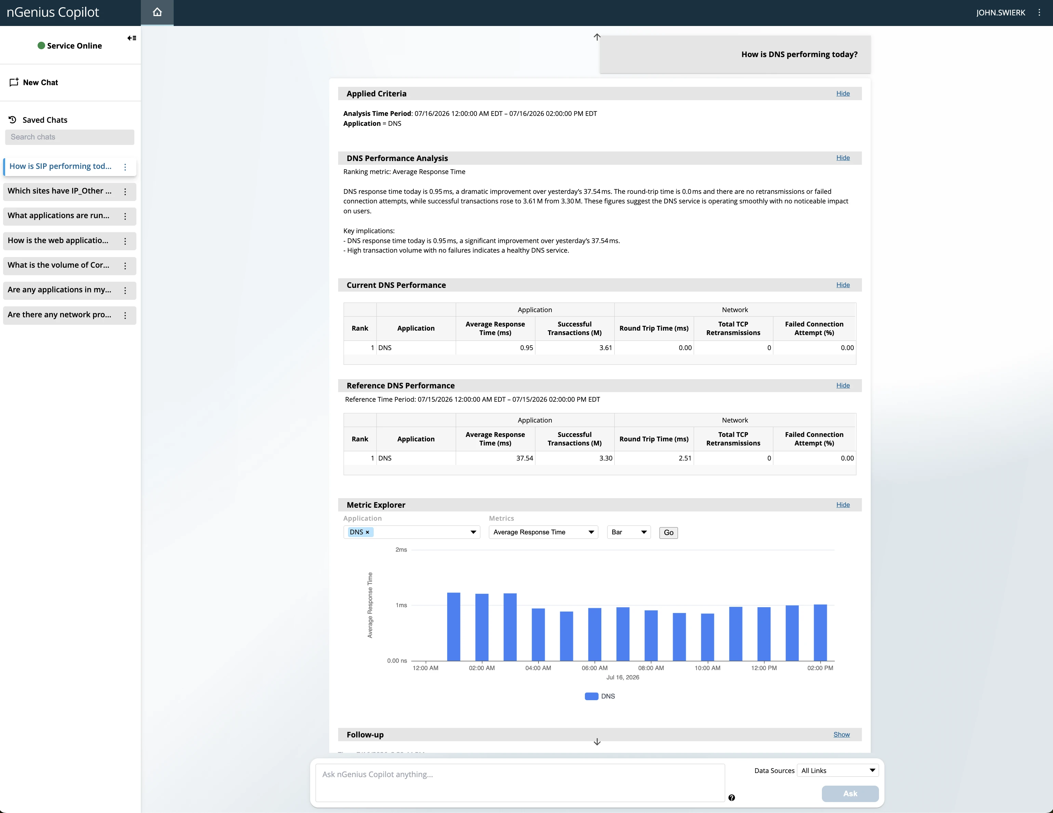Jump down with the bottom arrow icon
The image size is (1053, 813).
[x=597, y=742]
